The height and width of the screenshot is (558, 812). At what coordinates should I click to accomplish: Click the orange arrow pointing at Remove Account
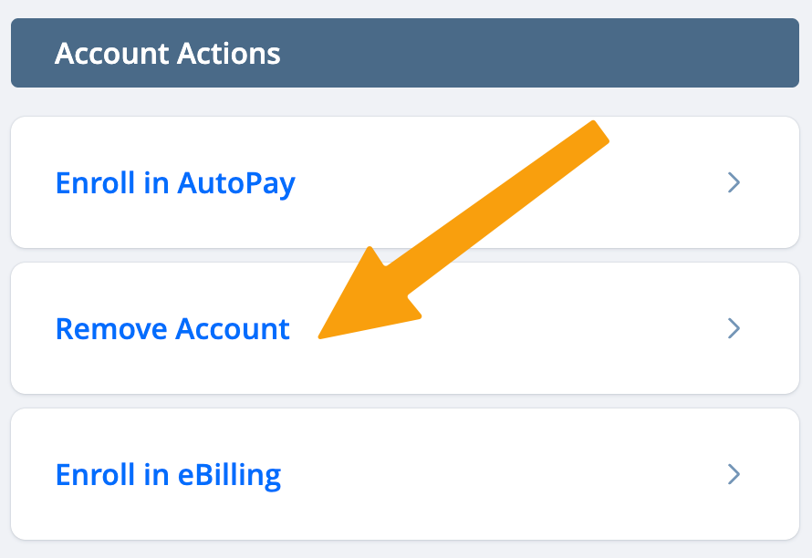[463, 230]
